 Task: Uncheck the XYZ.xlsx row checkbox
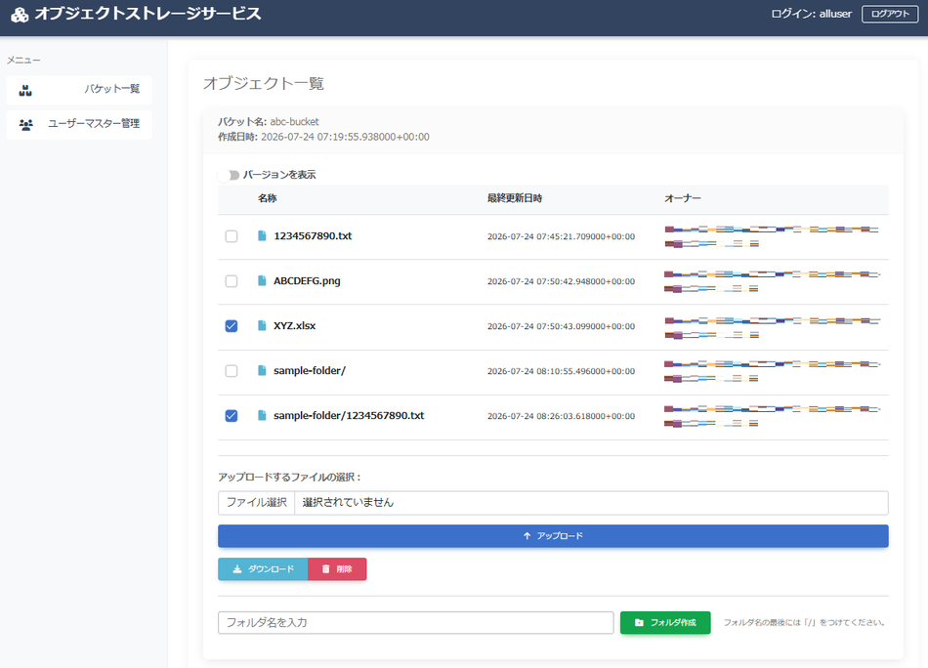point(232,326)
